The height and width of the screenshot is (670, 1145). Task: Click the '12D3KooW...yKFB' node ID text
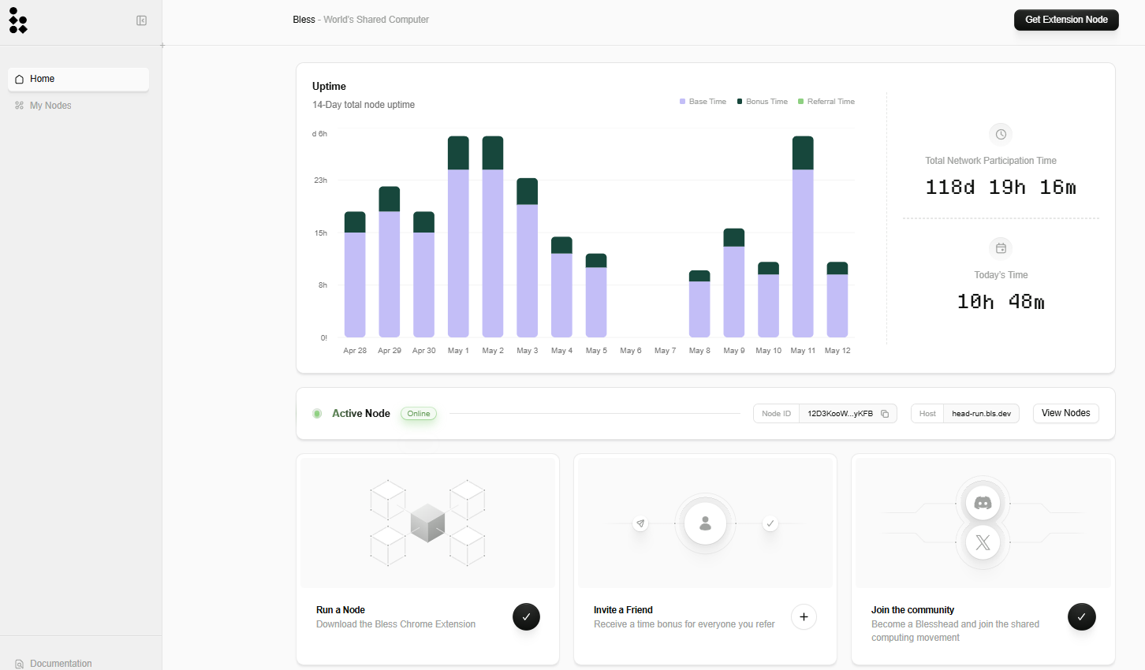click(x=840, y=414)
